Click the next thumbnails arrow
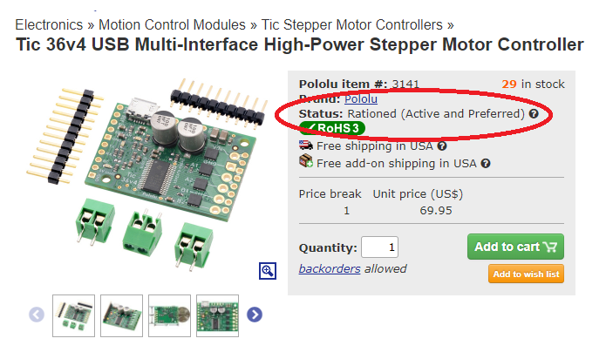The width and height of the screenshot is (606, 352). 255,315
